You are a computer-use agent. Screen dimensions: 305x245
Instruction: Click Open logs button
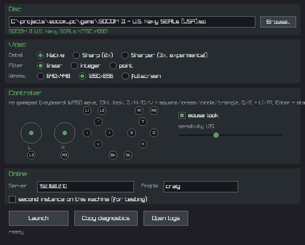[166, 218]
